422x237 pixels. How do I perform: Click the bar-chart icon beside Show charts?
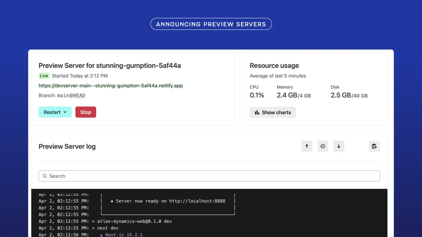coord(257,112)
